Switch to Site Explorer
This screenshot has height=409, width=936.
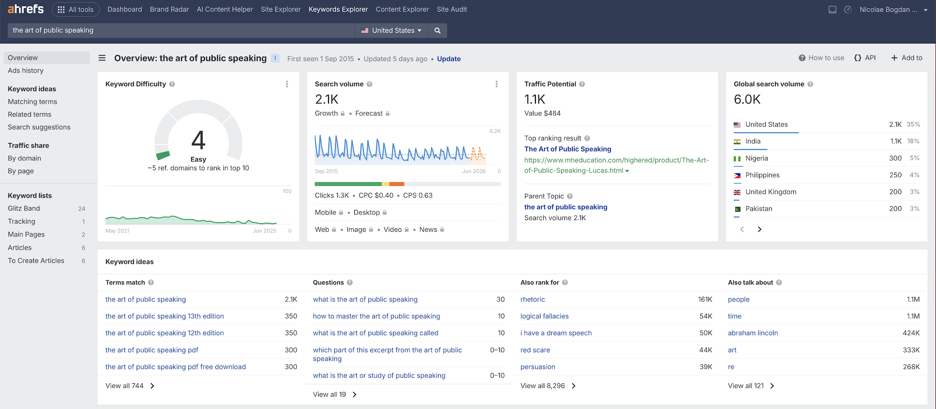(x=281, y=9)
